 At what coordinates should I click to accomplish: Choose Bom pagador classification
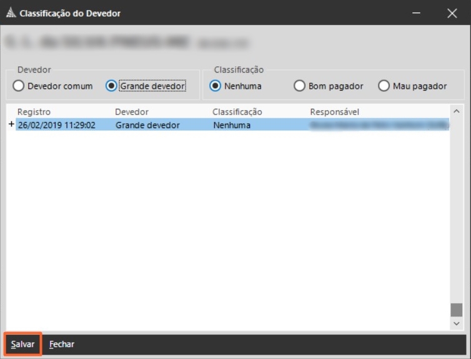pyautogui.click(x=329, y=86)
